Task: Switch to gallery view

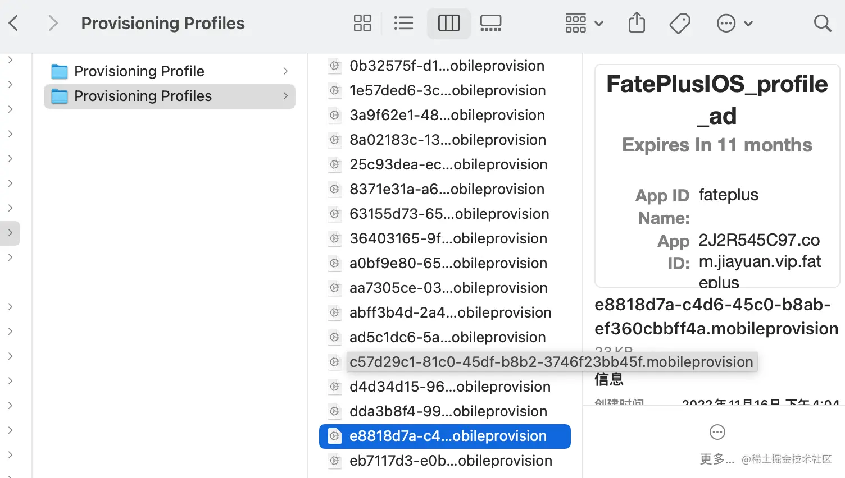Action: pos(490,23)
